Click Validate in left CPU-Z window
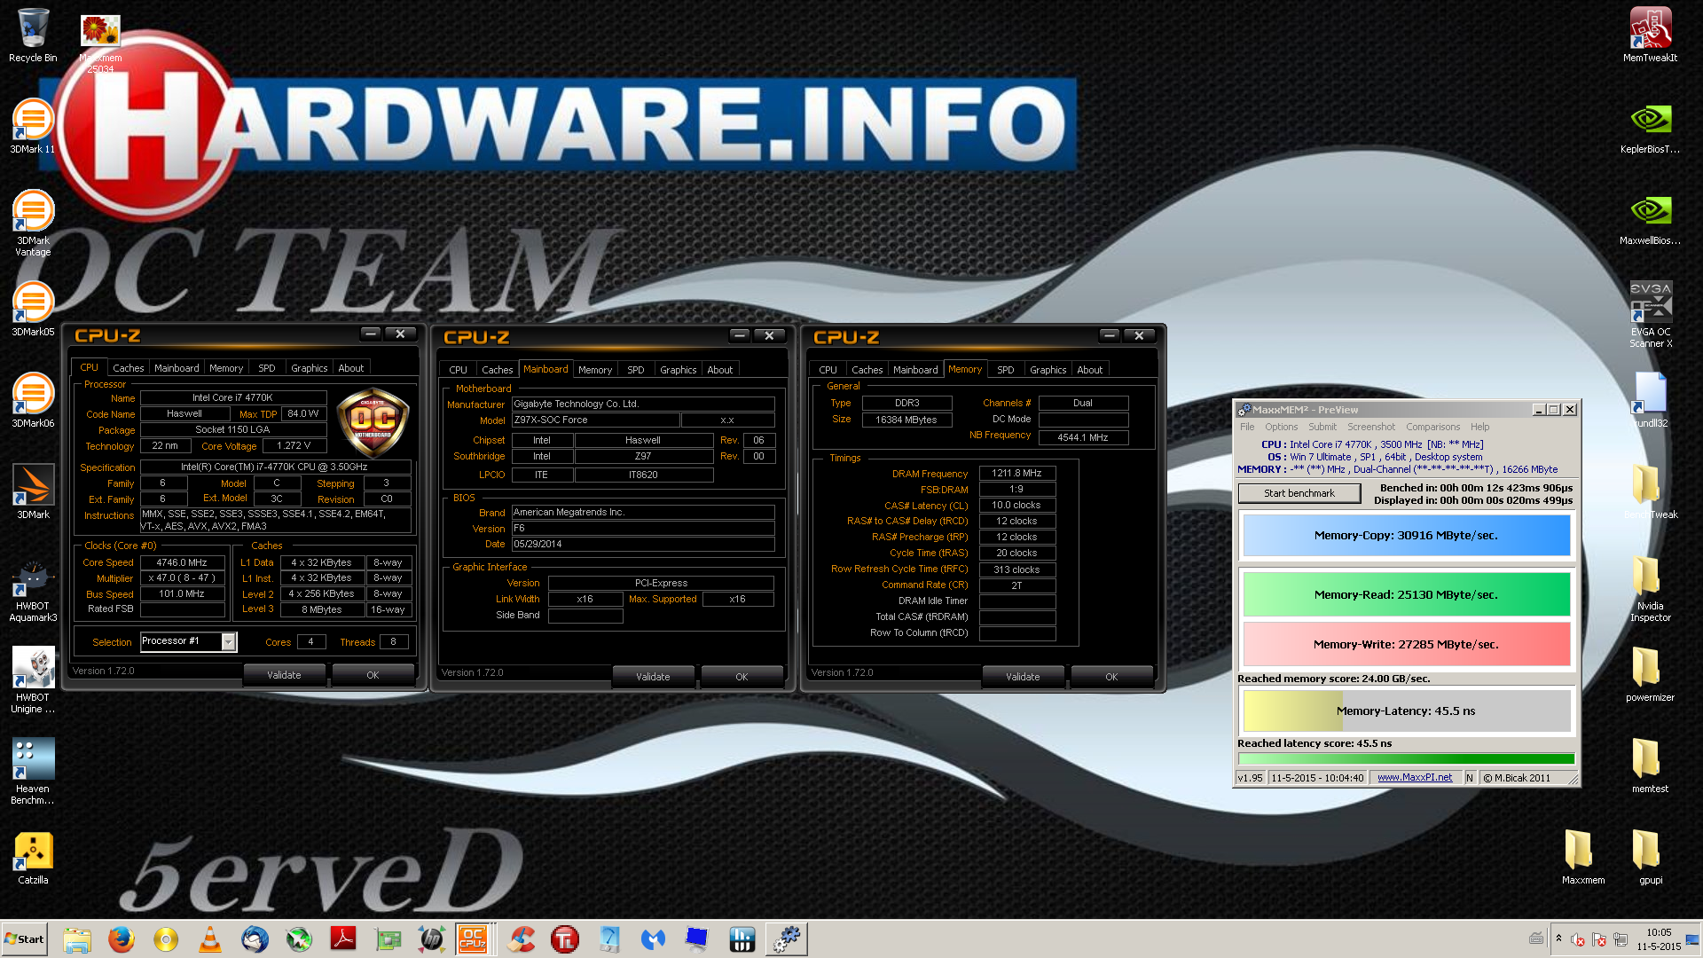1703x958 pixels. click(284, 675)
